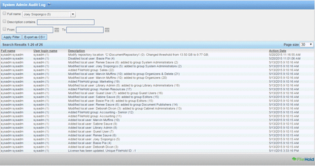Open the To date calendar picker
The image size is (315, 166).
point(107,30)
